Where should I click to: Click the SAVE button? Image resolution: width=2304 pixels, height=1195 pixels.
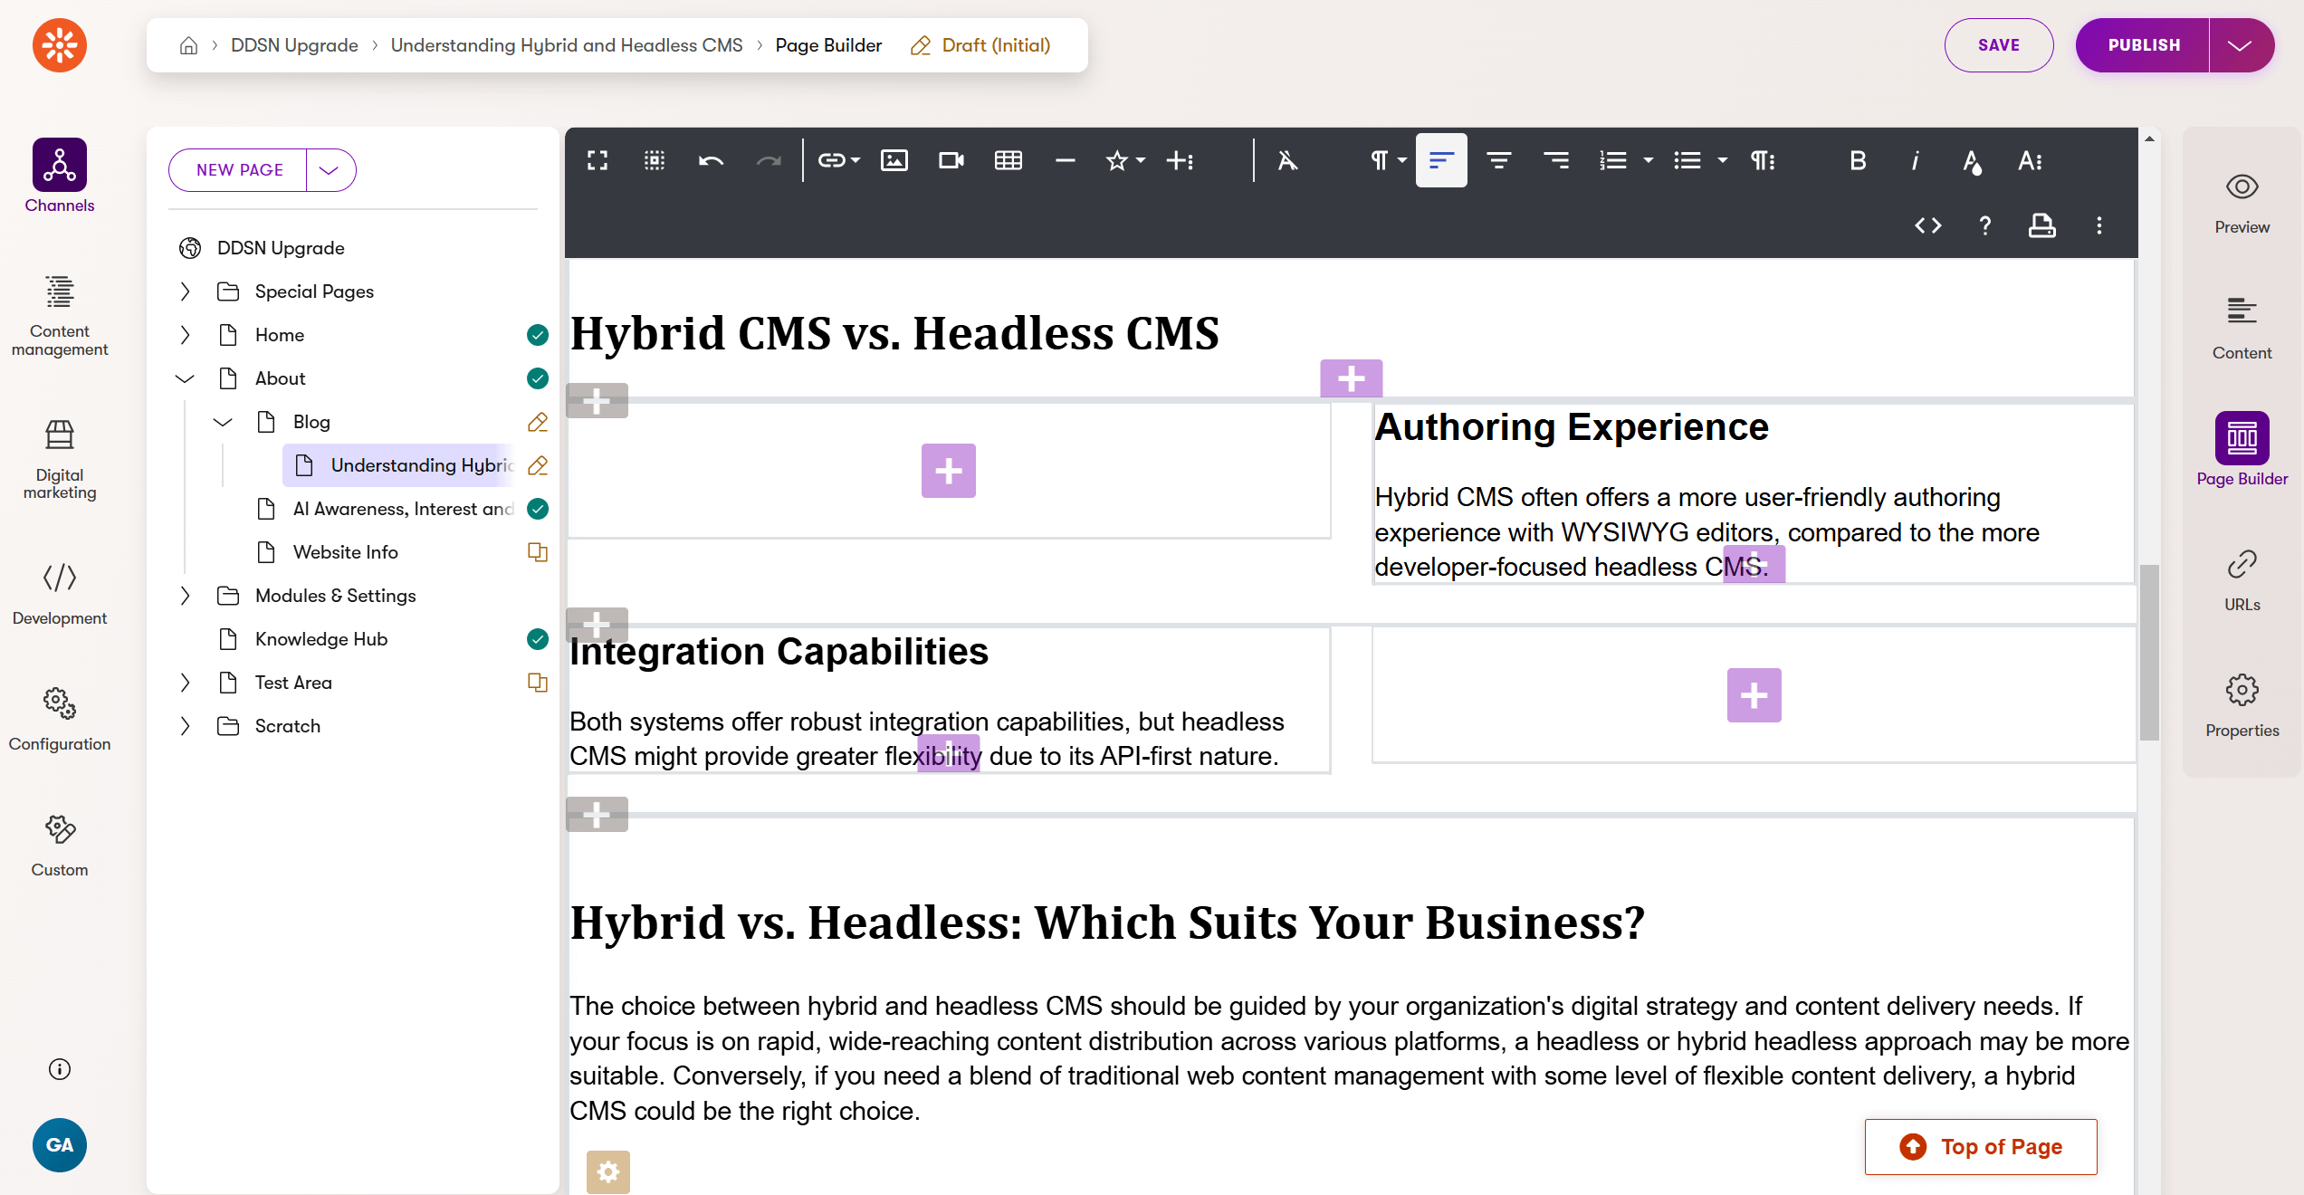click(x=1998, y=44)
